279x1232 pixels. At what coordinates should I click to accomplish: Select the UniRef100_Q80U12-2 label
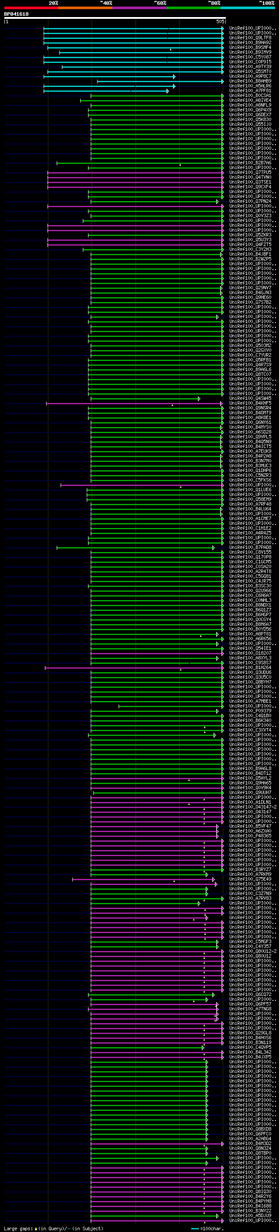tap(253, 951)
